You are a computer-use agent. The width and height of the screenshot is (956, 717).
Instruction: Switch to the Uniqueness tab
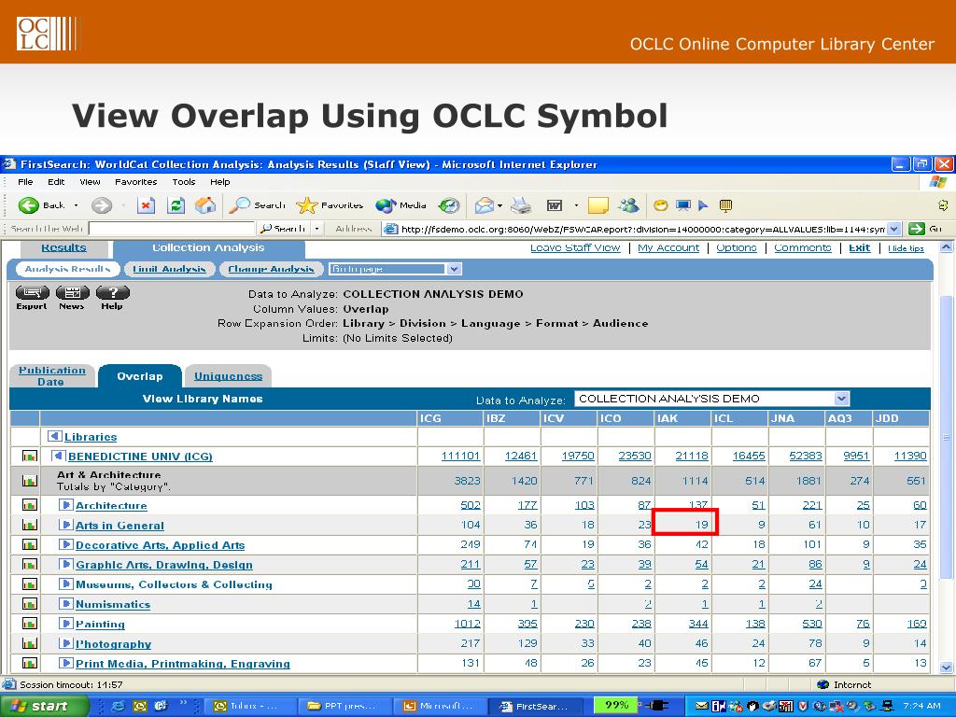[228, 376]
